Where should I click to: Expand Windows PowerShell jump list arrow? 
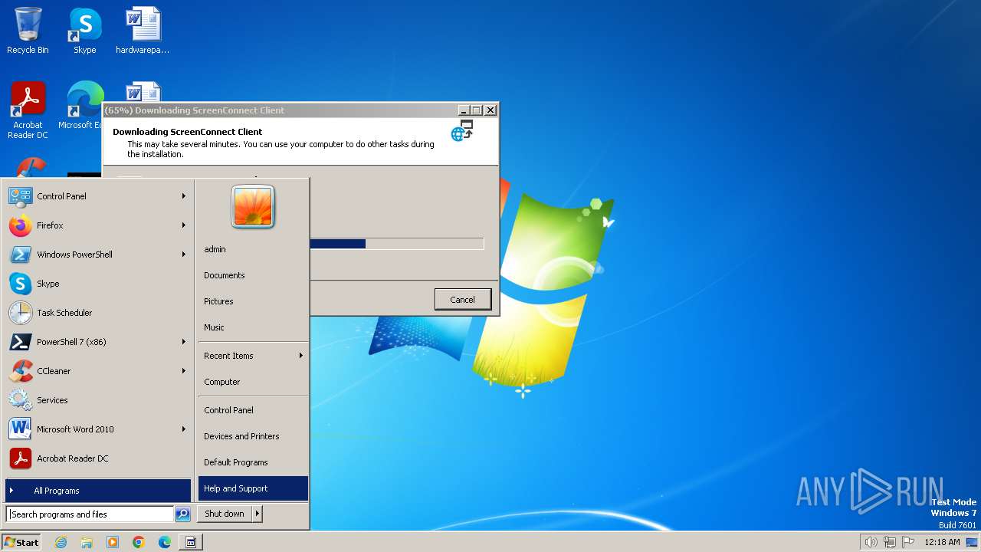[184, 255]
